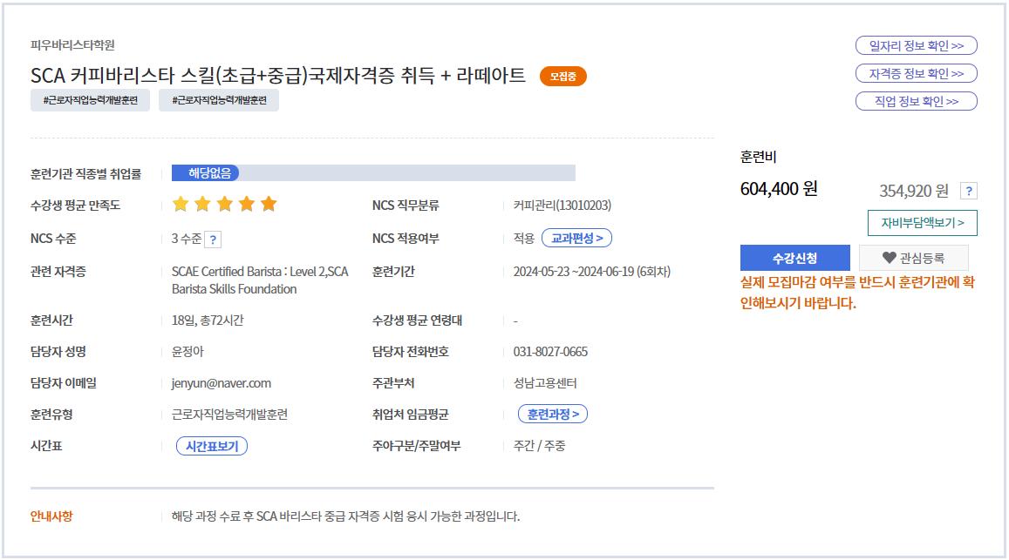Click the 모집중 status badge
The image size is (1009, 560).
click(x=562, y=77)
